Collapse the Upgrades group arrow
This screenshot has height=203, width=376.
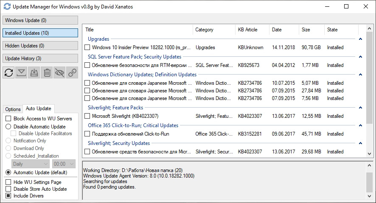click(x=360, y=39)
